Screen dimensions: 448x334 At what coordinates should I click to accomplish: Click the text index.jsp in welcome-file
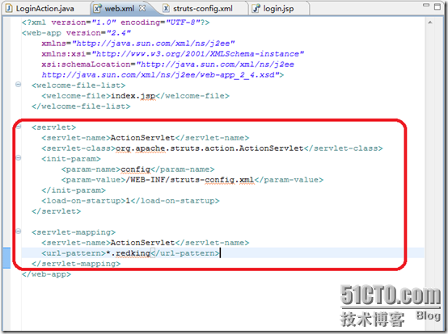[133, 96]
